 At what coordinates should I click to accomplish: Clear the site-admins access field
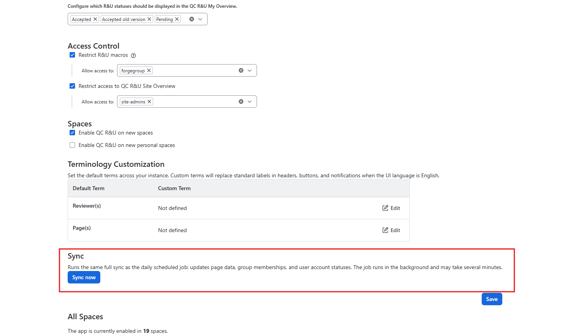[241, 101]
